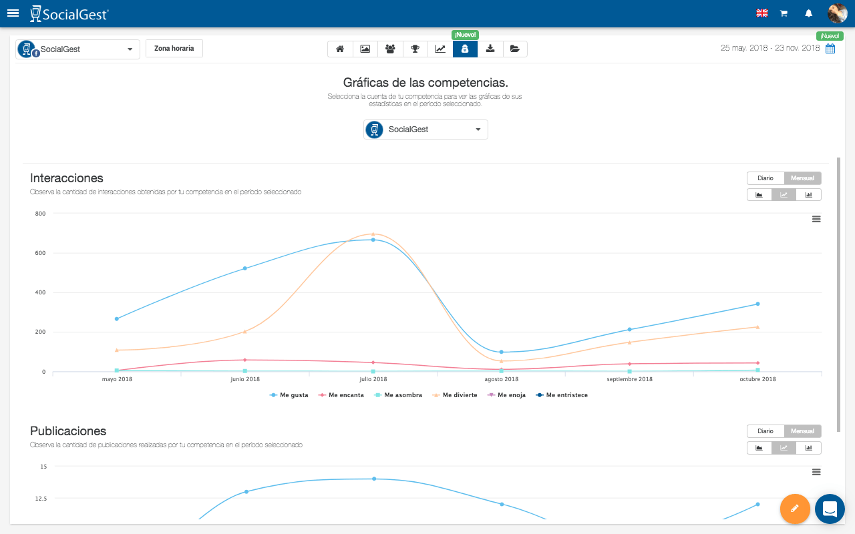Click the SocialGest logo
Image resolution: width=855 pixels, height=534 pixels.
point(69,13)
